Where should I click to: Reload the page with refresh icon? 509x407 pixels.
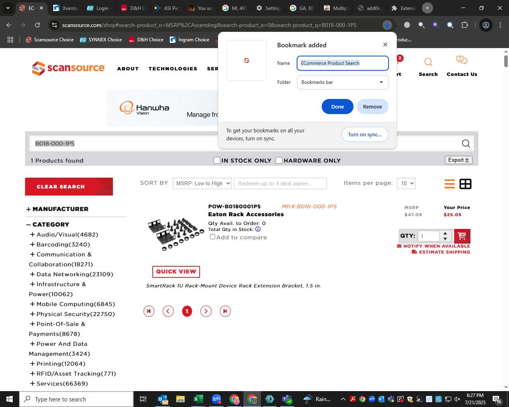coord(37,25)
